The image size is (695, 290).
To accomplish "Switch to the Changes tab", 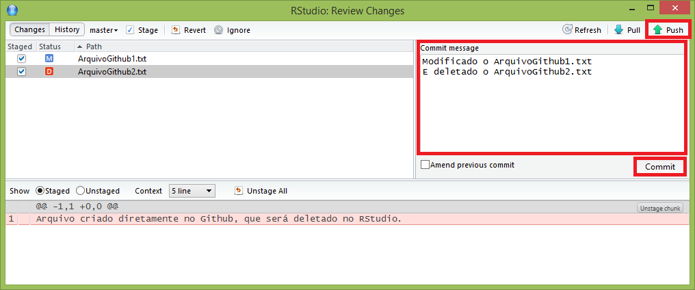I will tap(29, 29).
